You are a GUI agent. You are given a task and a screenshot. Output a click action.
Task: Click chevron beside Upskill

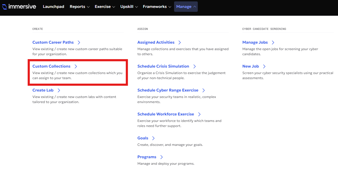pyautogui.click(x=137, y=7)
